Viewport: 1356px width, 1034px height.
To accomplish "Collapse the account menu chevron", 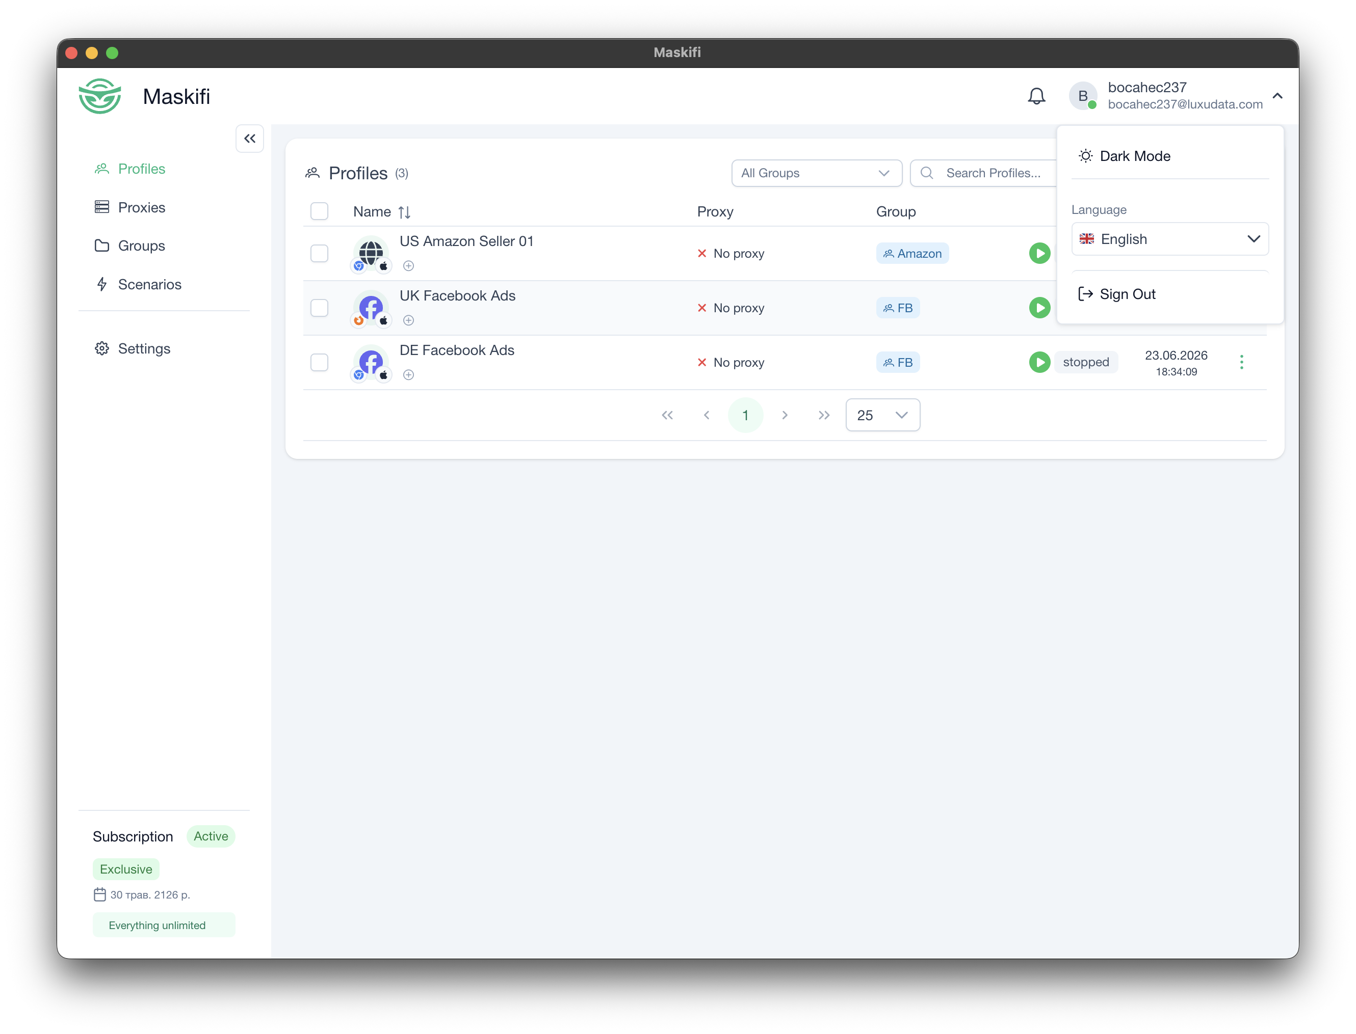I will point(1278,96).
